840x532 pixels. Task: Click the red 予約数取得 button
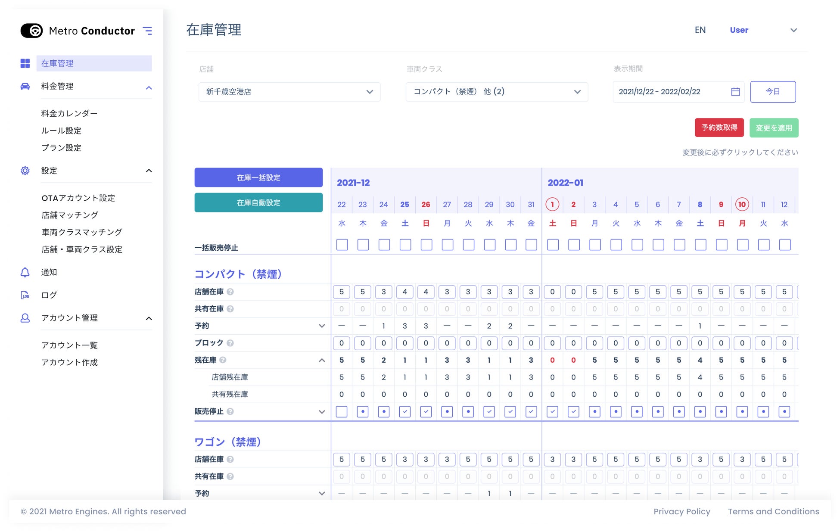tap(719, 128)
